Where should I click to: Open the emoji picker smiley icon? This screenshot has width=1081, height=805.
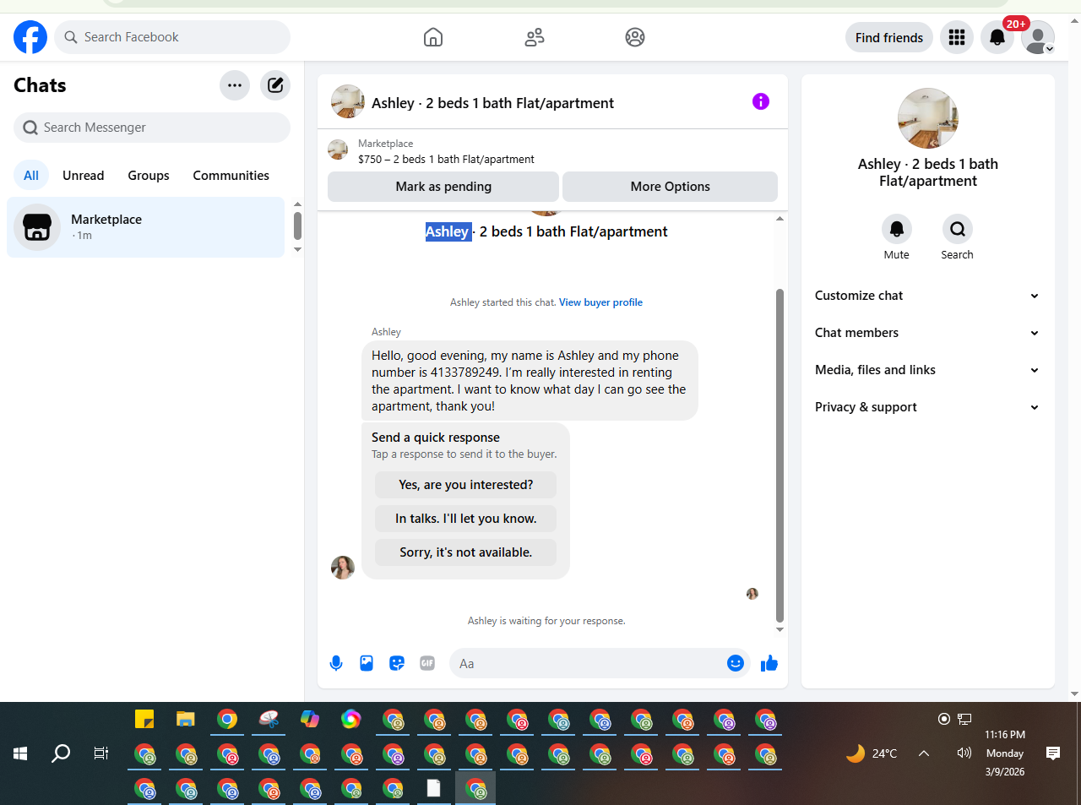[x=736, y=663]
